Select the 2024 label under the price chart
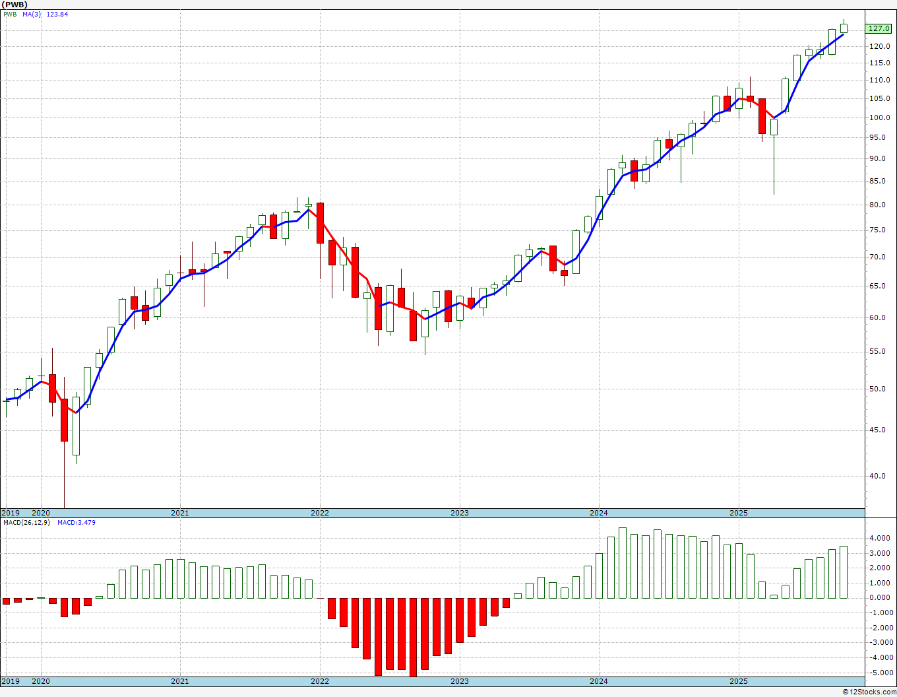 tap(599, 513)
